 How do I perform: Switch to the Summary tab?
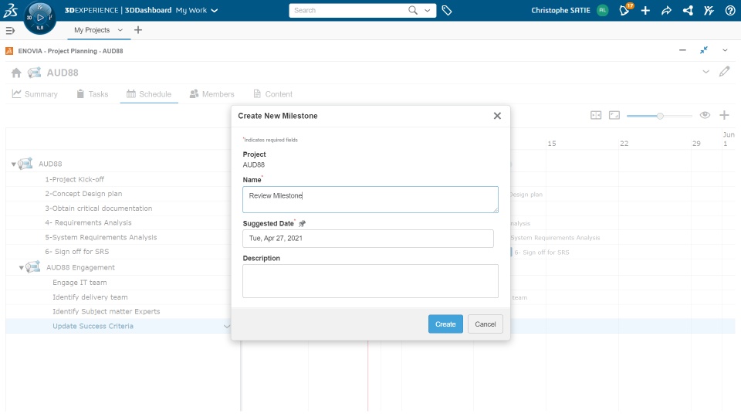(x=35, y=94)
